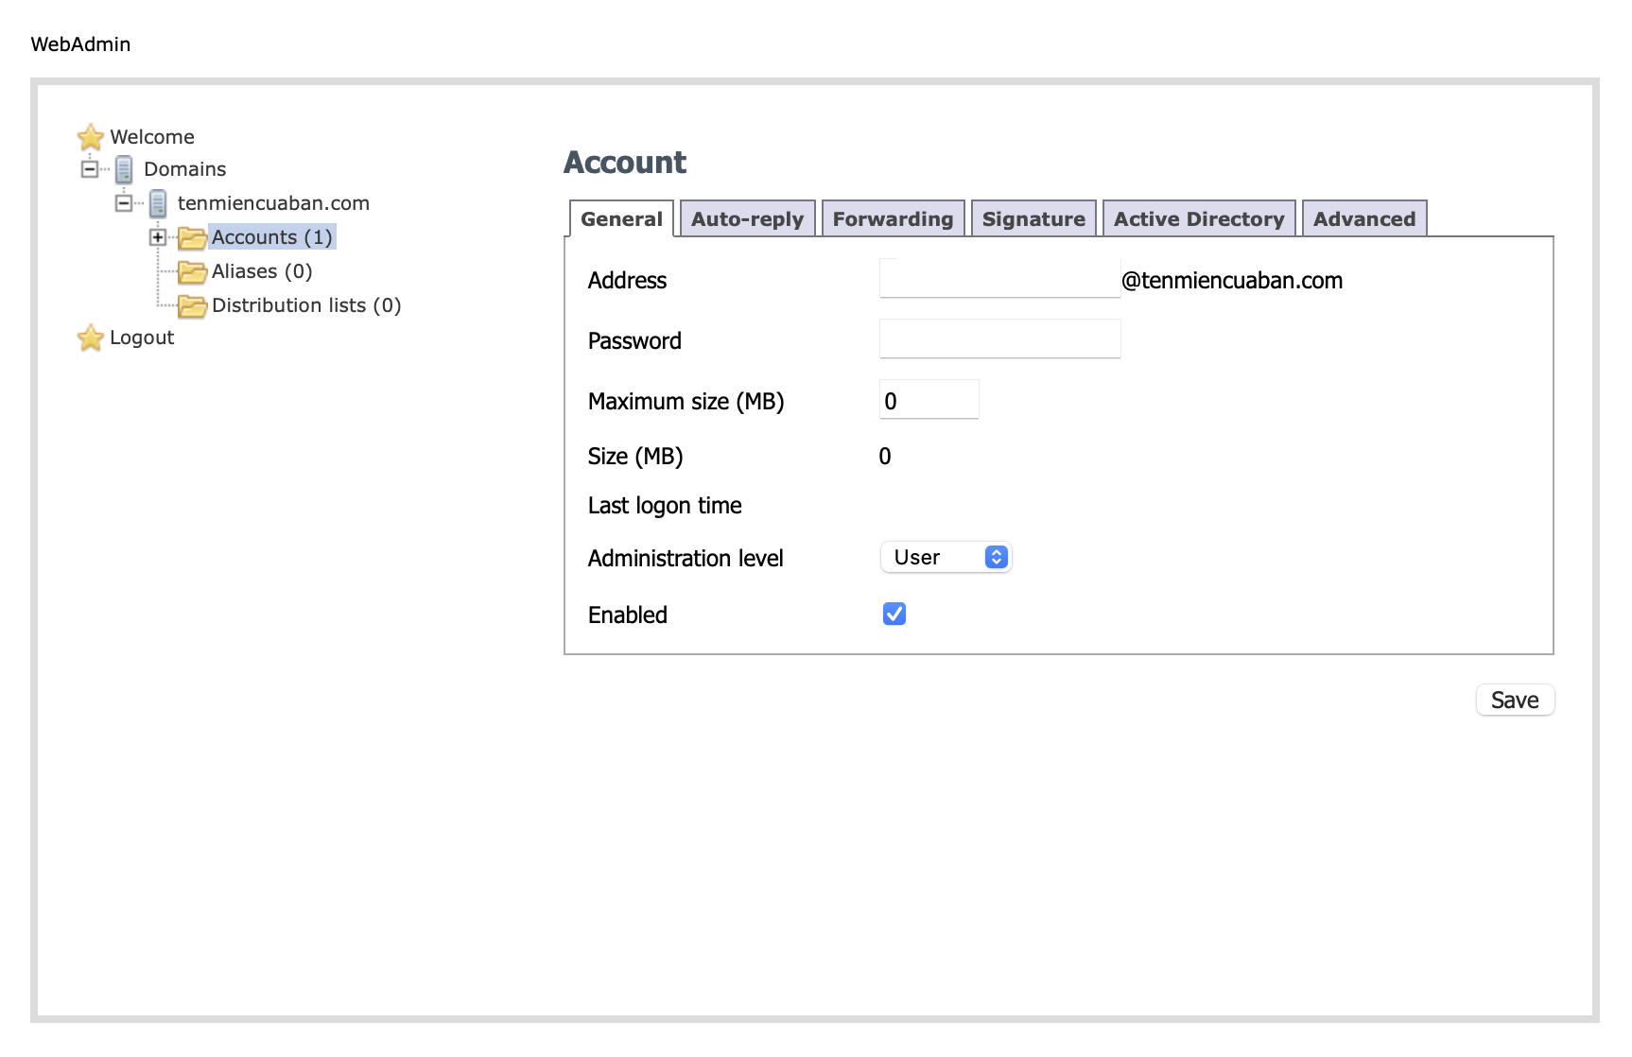Click the WebAdmin title text

click(x=80, y=44)
